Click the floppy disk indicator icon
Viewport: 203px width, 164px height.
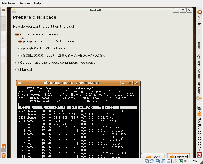(x=158, y=161)
